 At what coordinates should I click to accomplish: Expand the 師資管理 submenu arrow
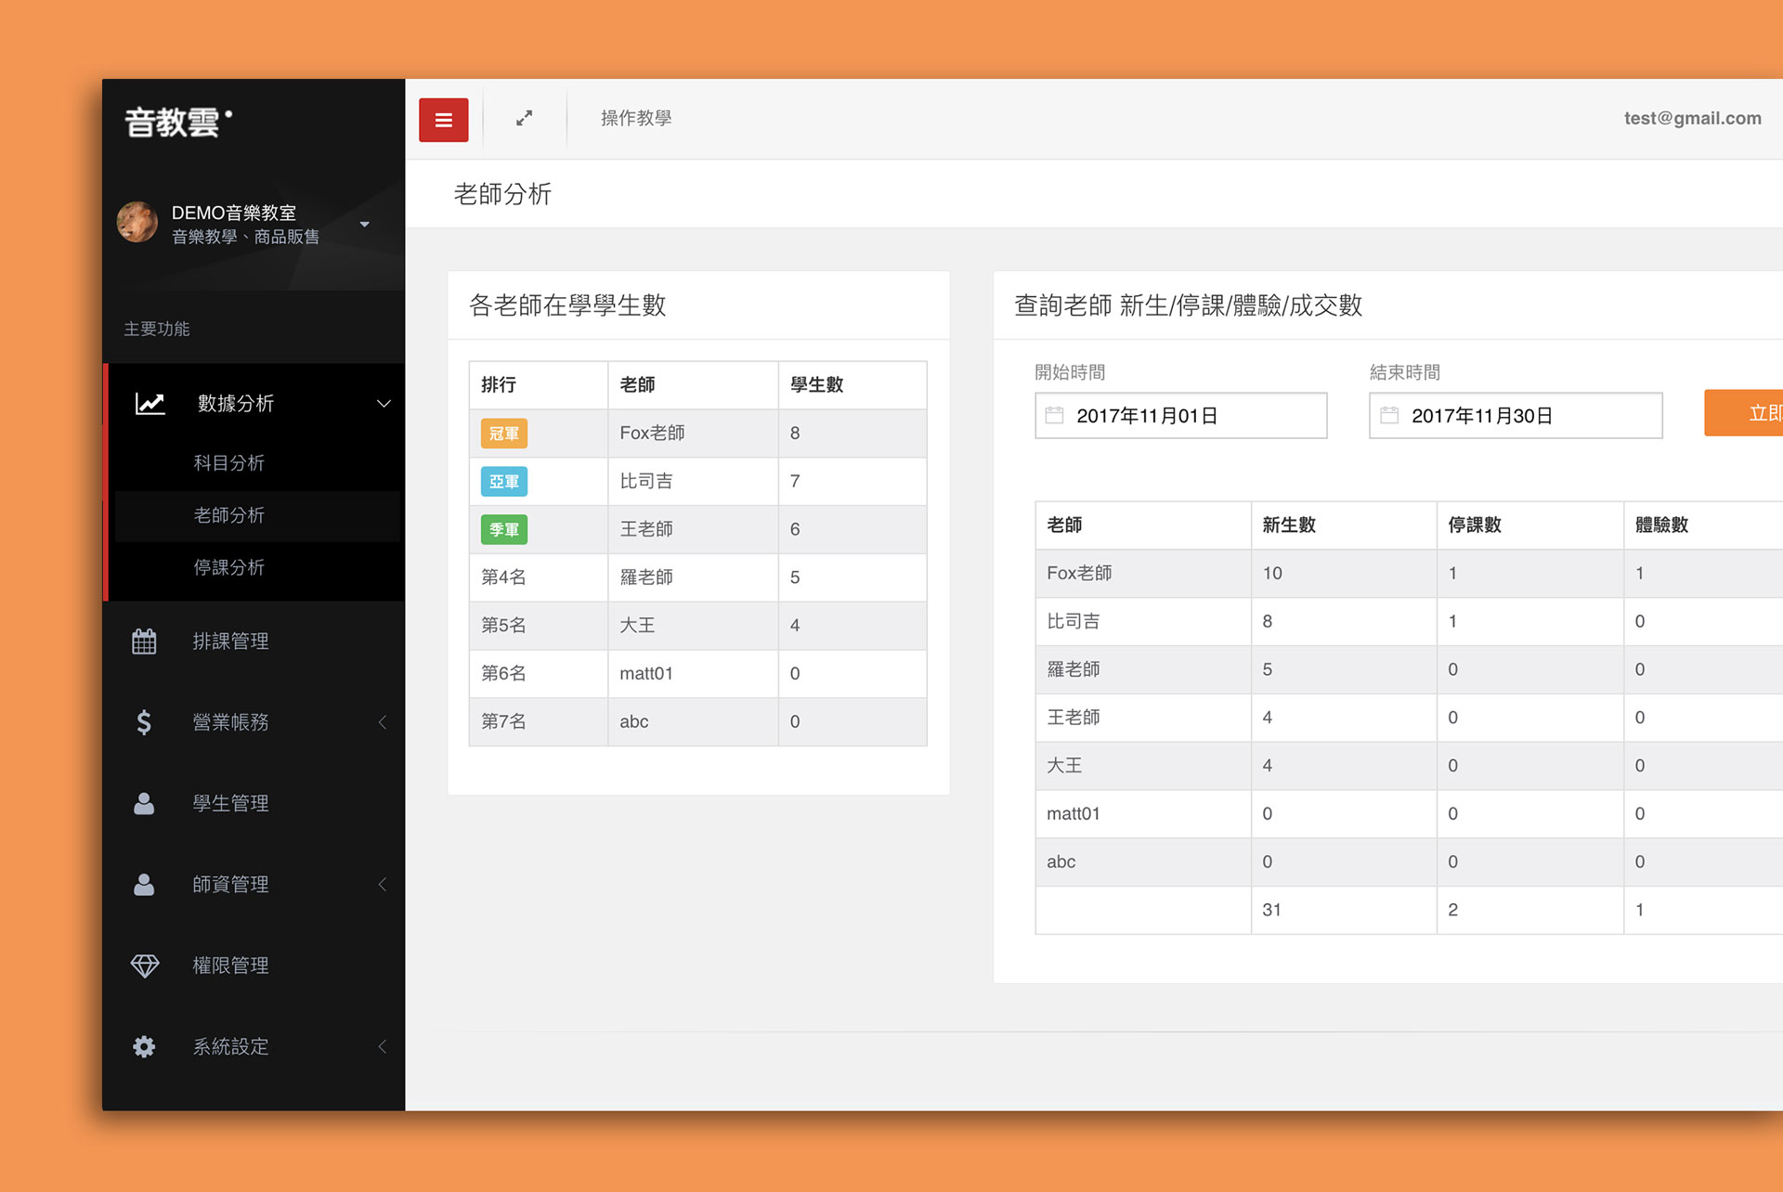[383, 885]
